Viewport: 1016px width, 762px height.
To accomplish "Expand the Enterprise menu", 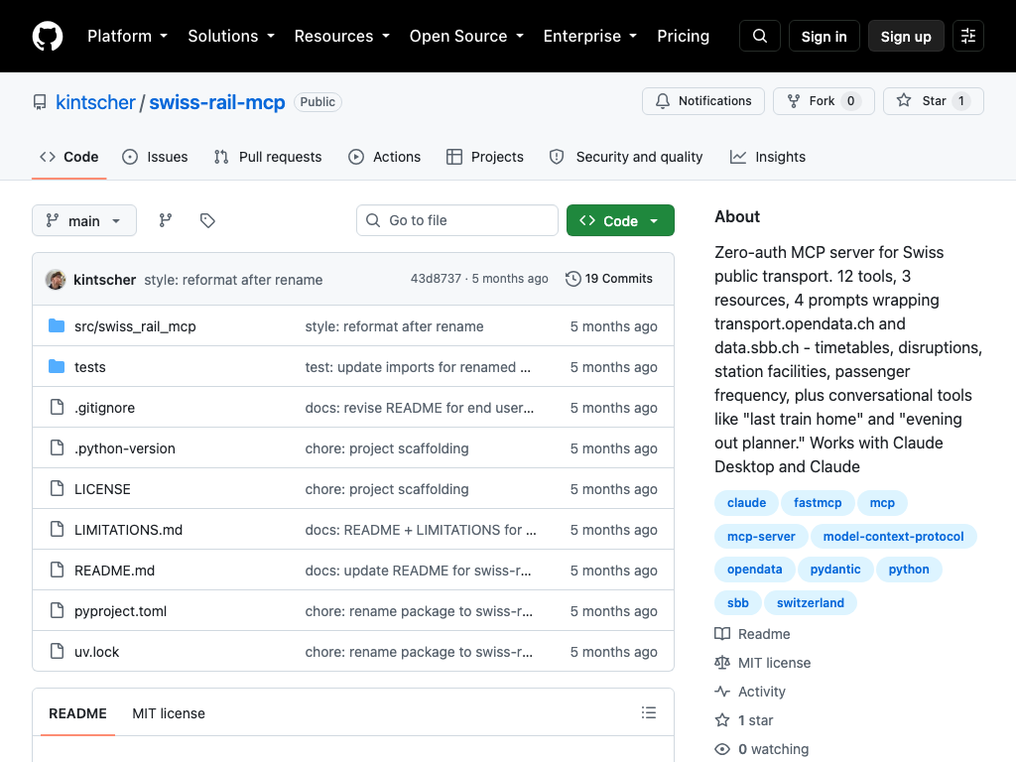I will tap(590, 37).
